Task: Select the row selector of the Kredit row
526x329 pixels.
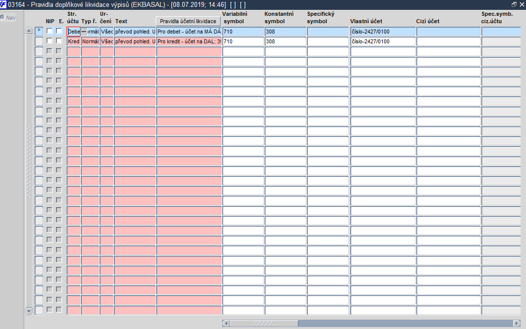Action: pyautogui.click(x=39, y=41)
